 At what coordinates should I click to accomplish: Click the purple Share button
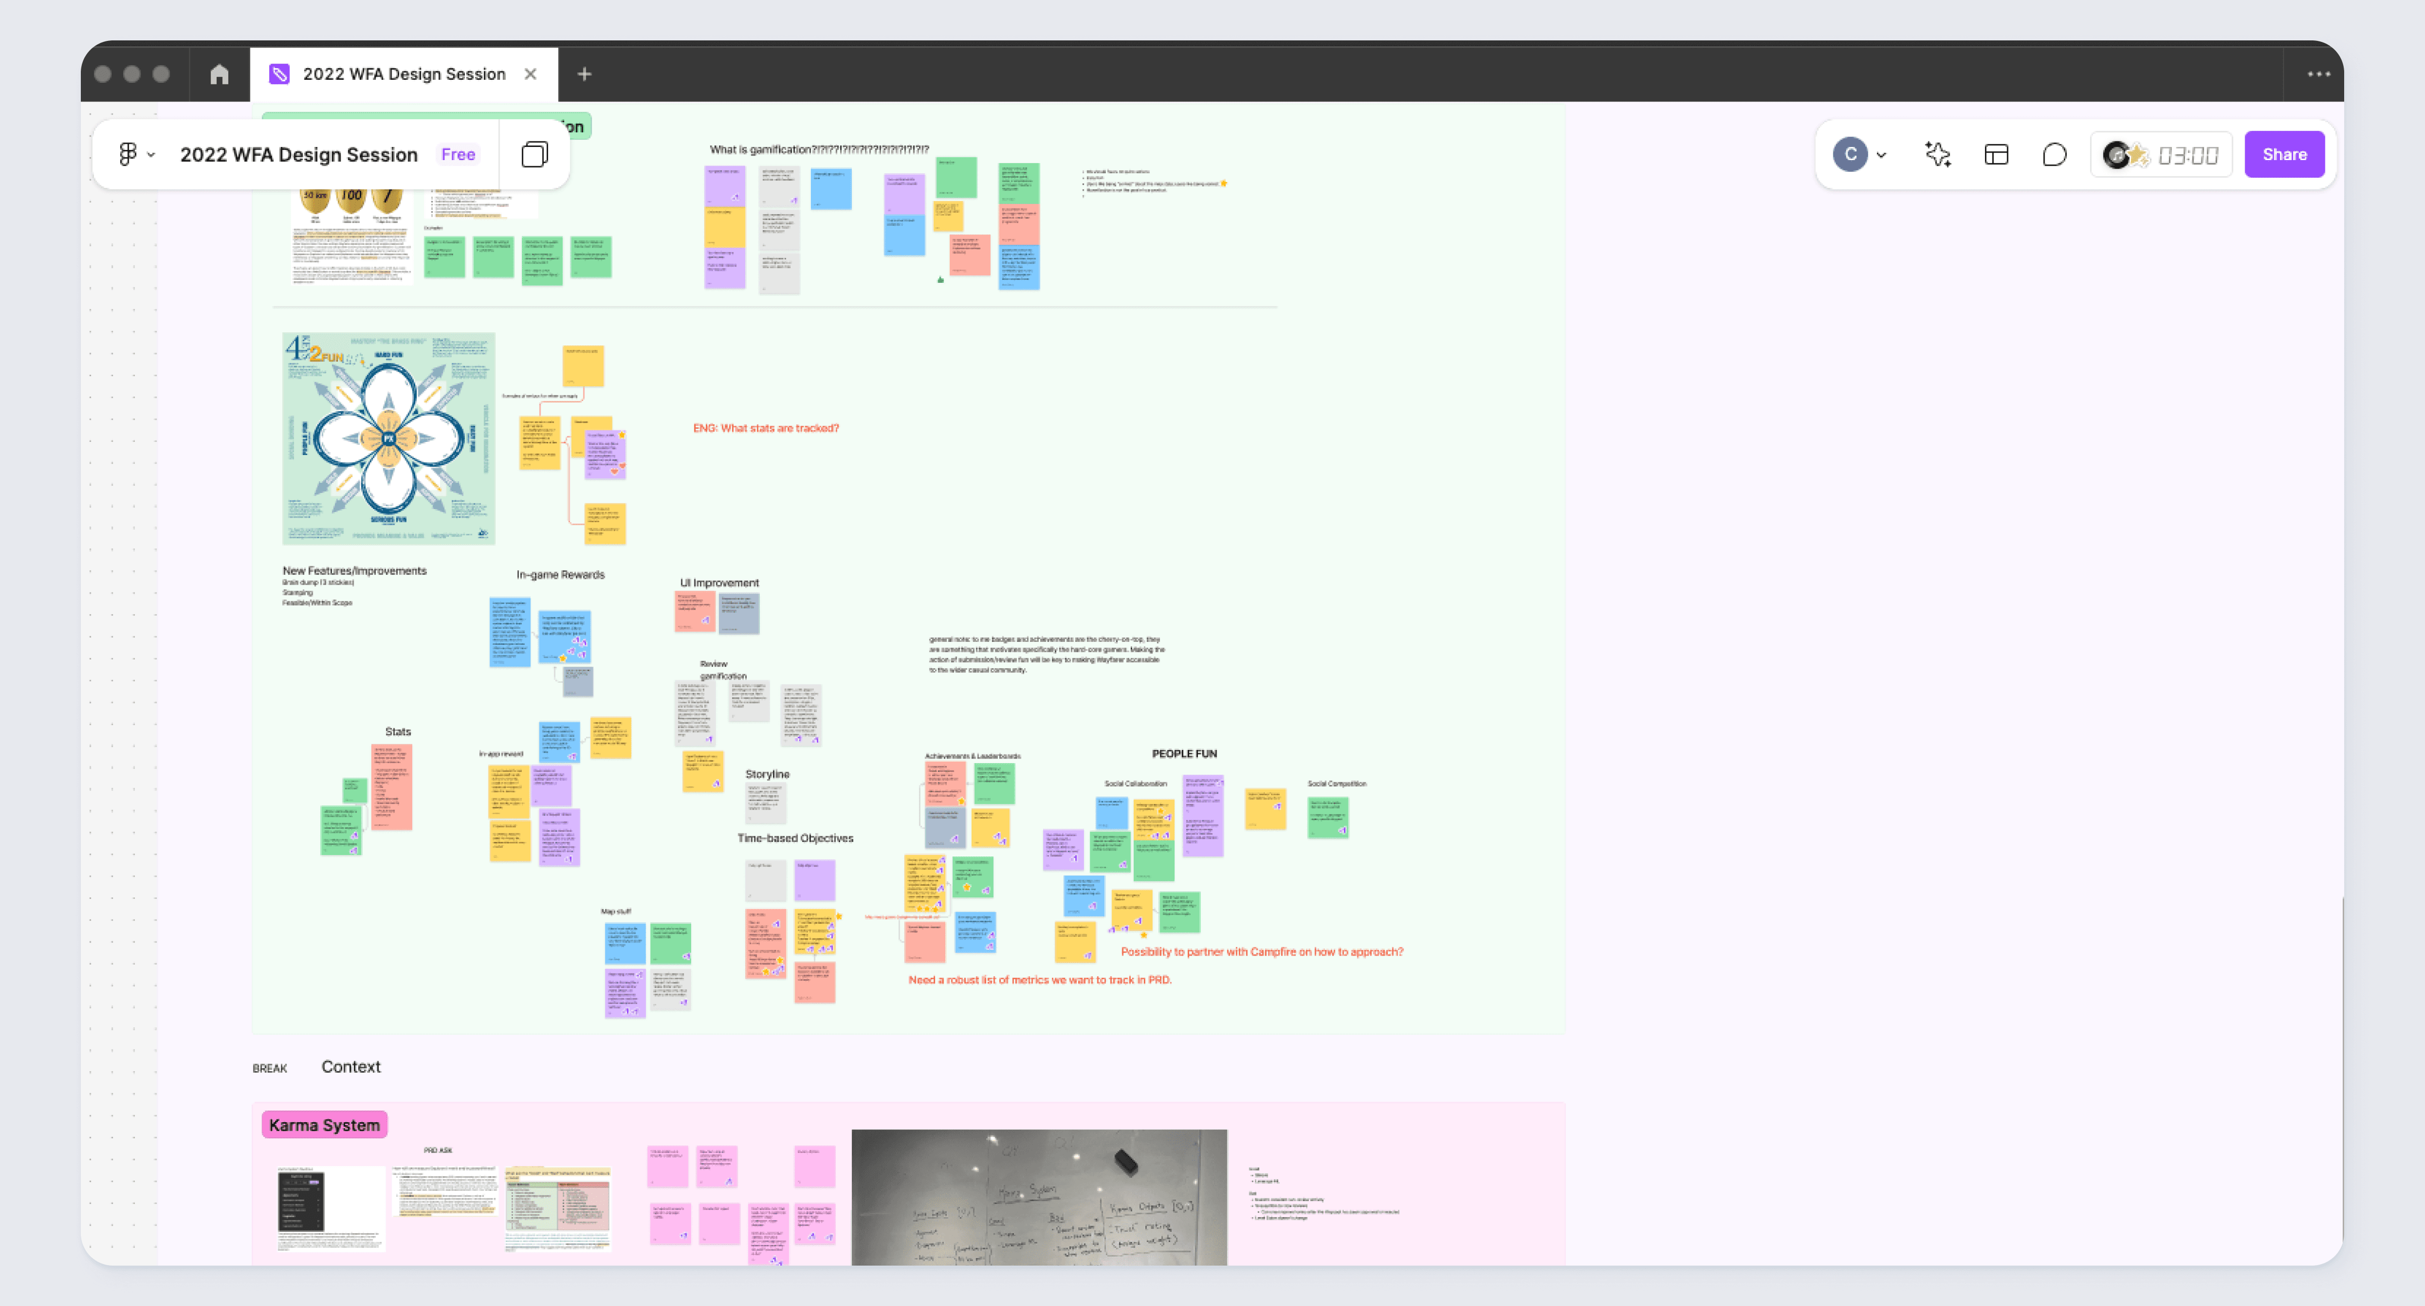pyautogui.click(x=2284, y=155)
